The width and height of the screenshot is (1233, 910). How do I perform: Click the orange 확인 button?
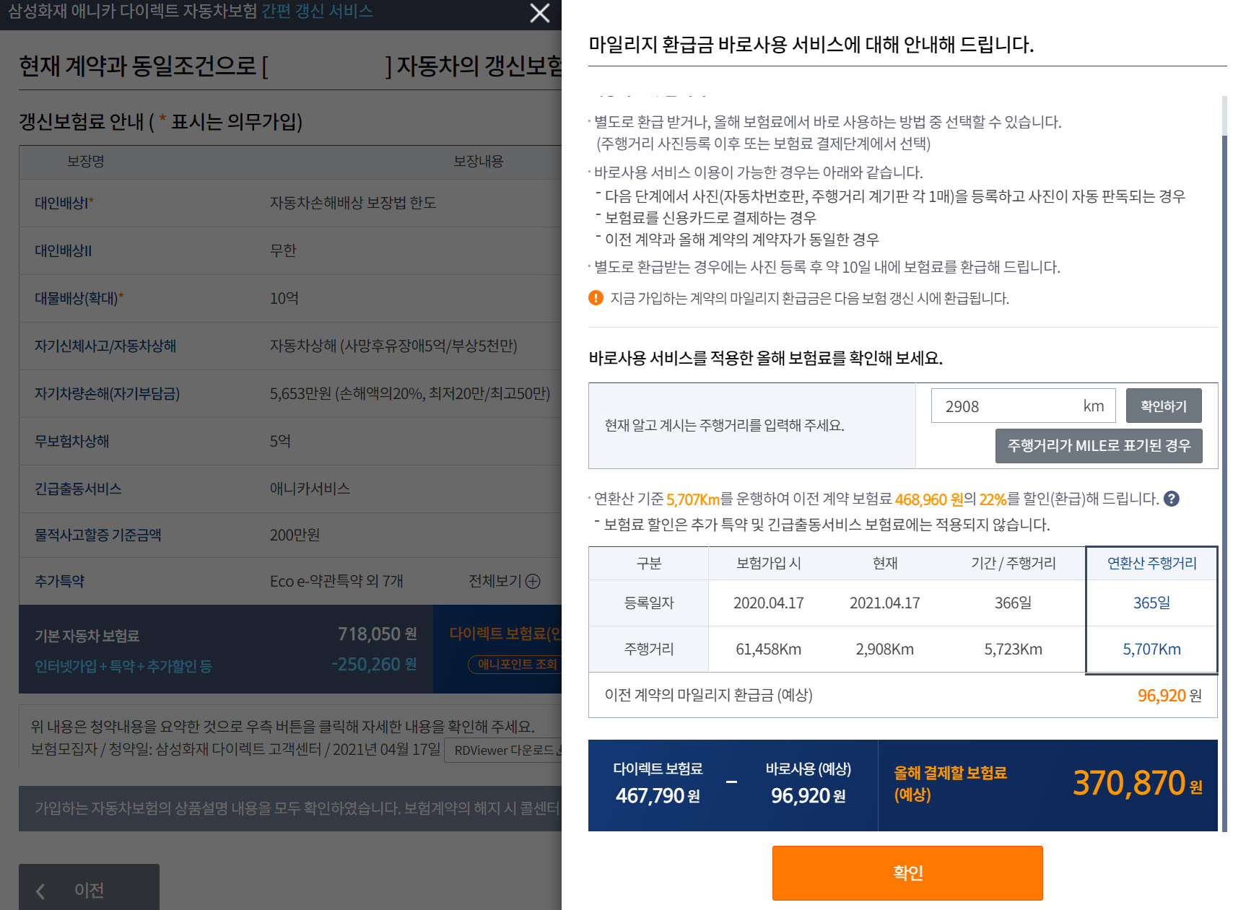coord(907,873)
